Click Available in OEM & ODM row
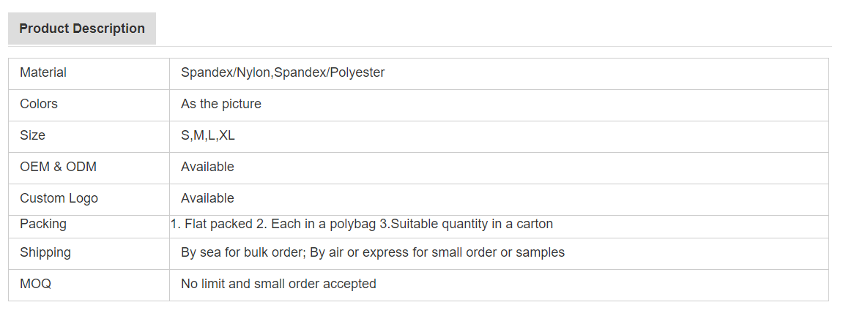Image resolution: width=865 pixels, height=324 pixels. click(207, 167)
